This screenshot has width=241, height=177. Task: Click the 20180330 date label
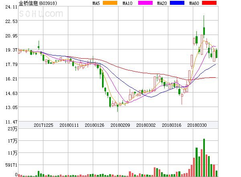pos(197,125)
